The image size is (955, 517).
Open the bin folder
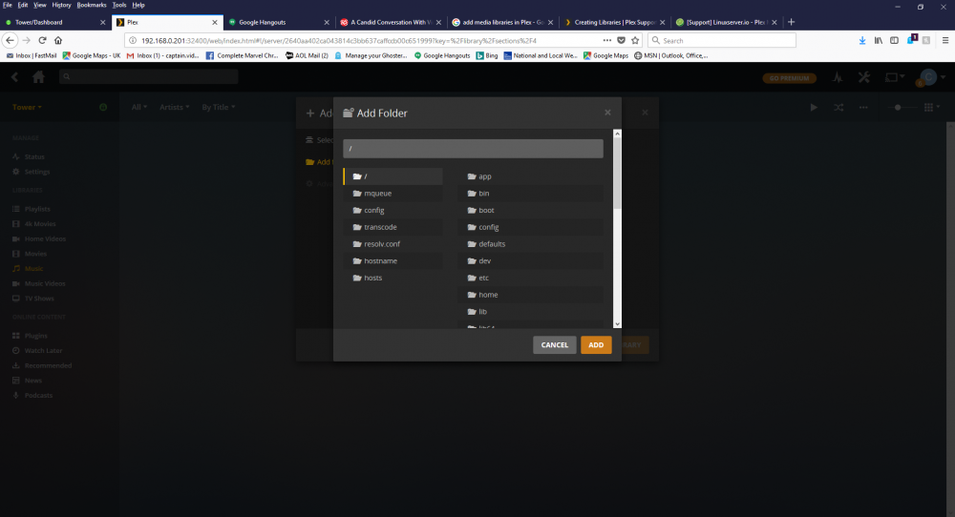click(x=530, y=194)
